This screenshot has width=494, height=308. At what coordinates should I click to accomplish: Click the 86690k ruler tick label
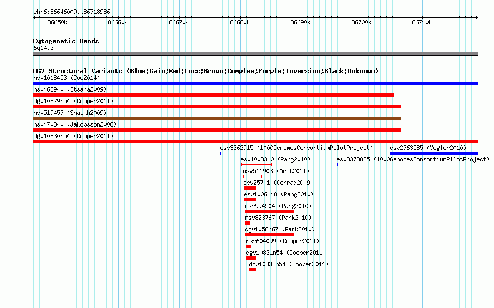pos(300,22)
